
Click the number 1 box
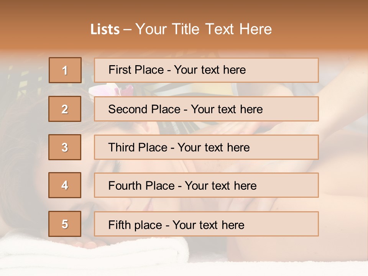(x=65, y=70)
